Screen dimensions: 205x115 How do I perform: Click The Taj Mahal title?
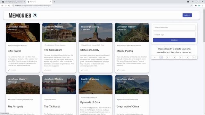pos(52,106)
